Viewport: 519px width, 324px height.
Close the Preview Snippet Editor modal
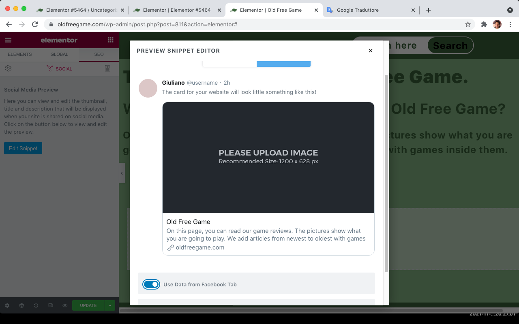[x=370, y=51]
